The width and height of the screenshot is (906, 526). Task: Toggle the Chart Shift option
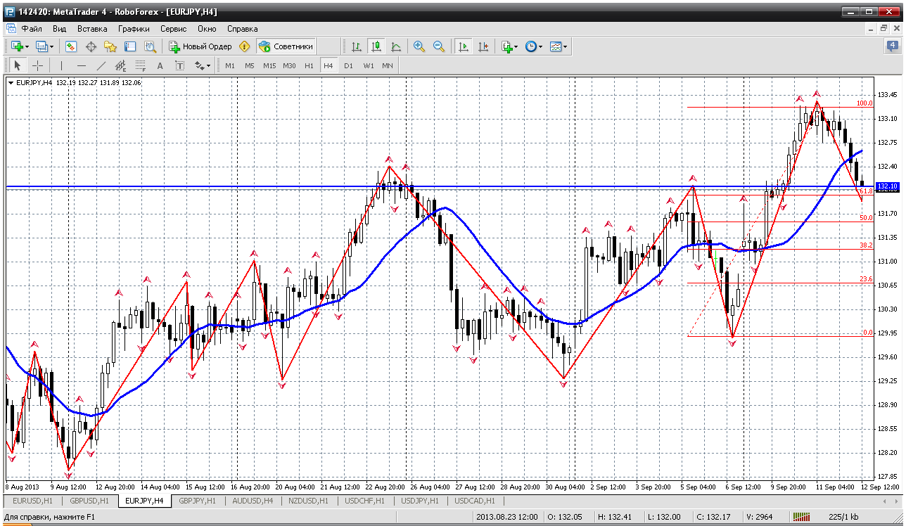483,46
